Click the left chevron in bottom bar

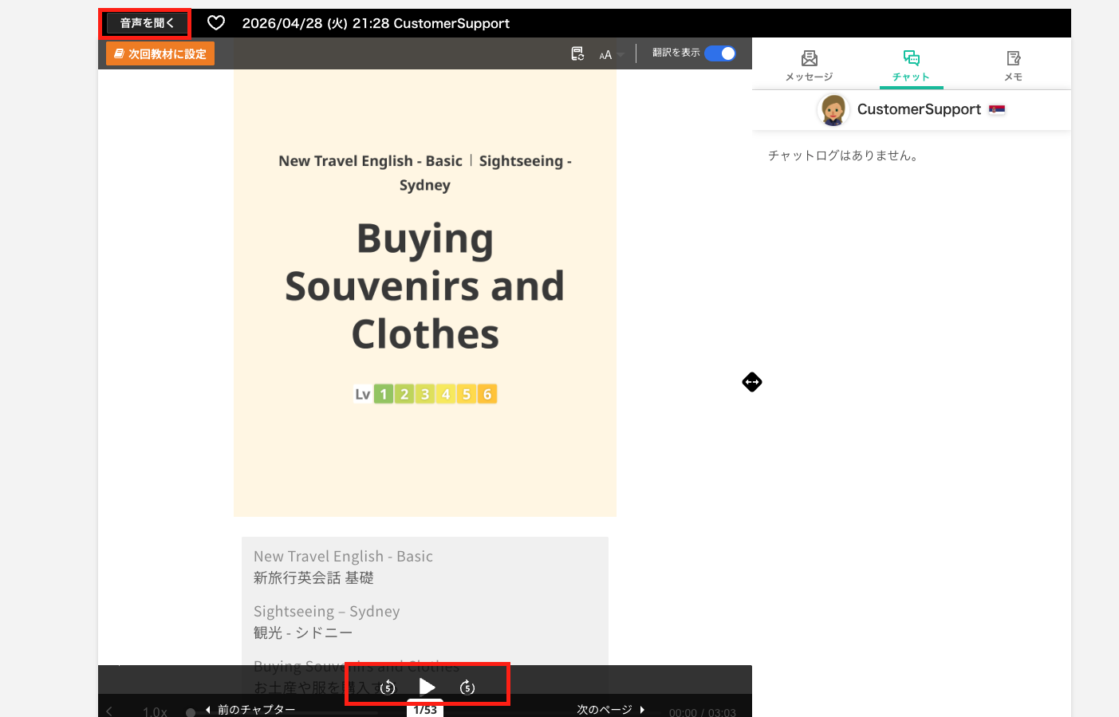(109, 711)
